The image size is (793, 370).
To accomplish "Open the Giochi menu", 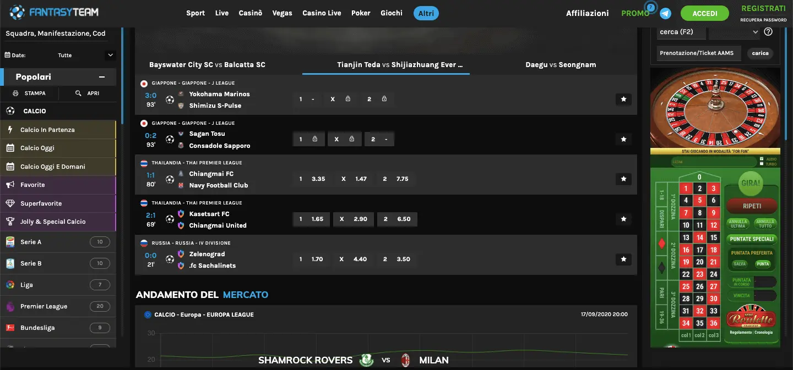I will tap(392, 13).
